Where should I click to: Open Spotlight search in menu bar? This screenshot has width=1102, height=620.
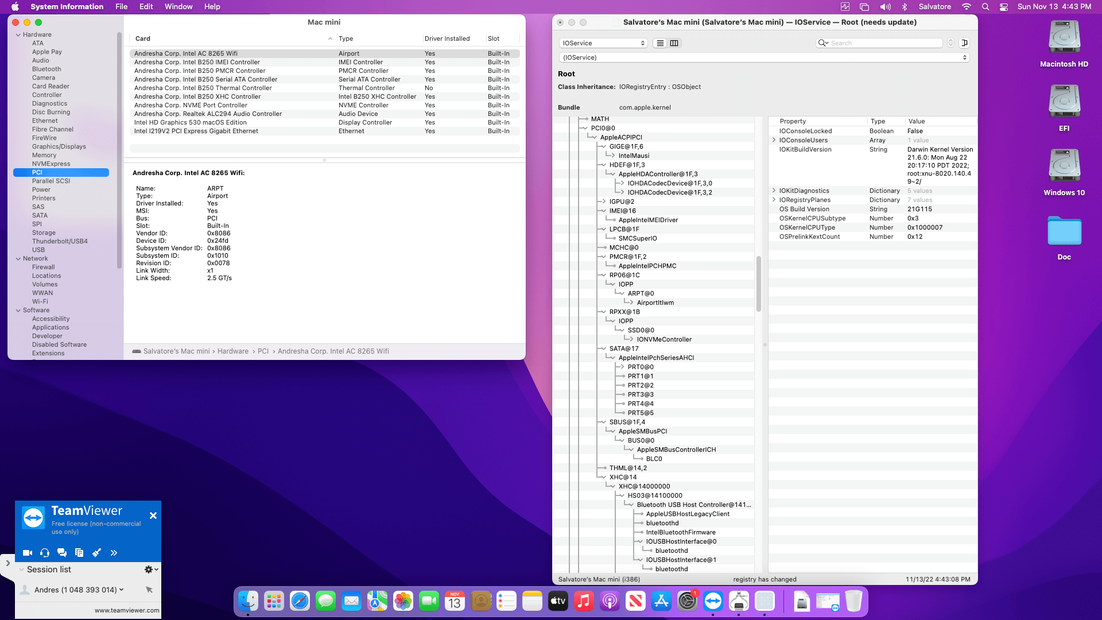pos(985,6)
